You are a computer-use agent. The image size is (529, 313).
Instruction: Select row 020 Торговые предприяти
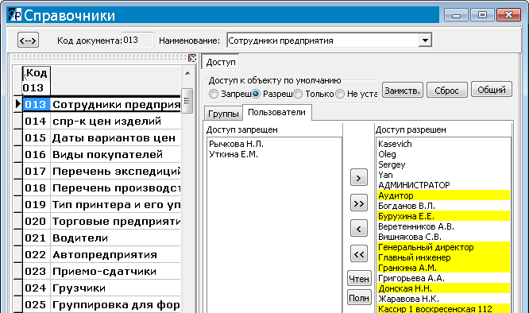[102, 222]
